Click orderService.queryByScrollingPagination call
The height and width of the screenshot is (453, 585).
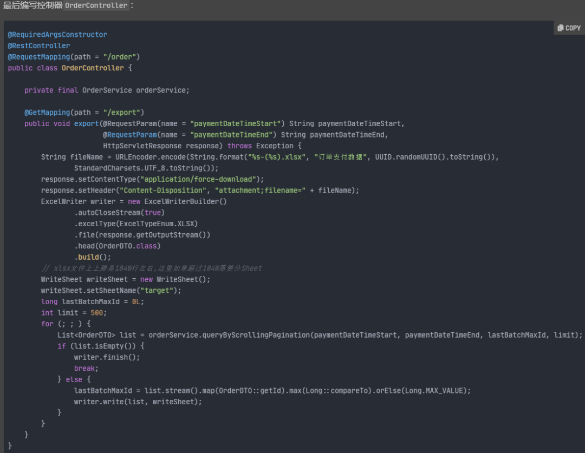pyautogui.click(x=365, y=335)
